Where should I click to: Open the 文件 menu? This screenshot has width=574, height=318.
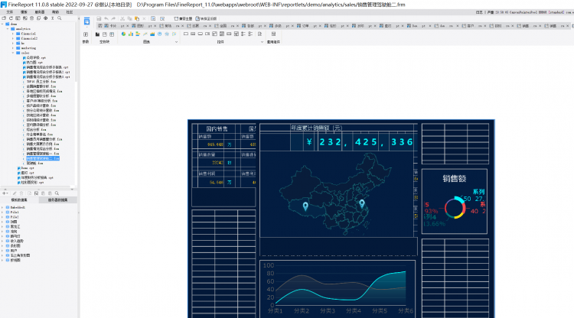point(9,12)
